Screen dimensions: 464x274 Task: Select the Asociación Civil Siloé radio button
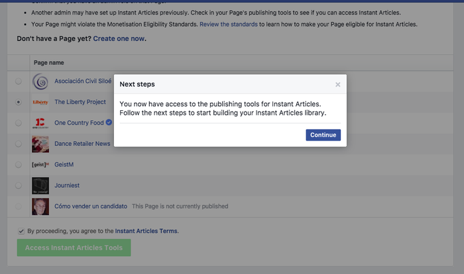[x=19, y=82]
